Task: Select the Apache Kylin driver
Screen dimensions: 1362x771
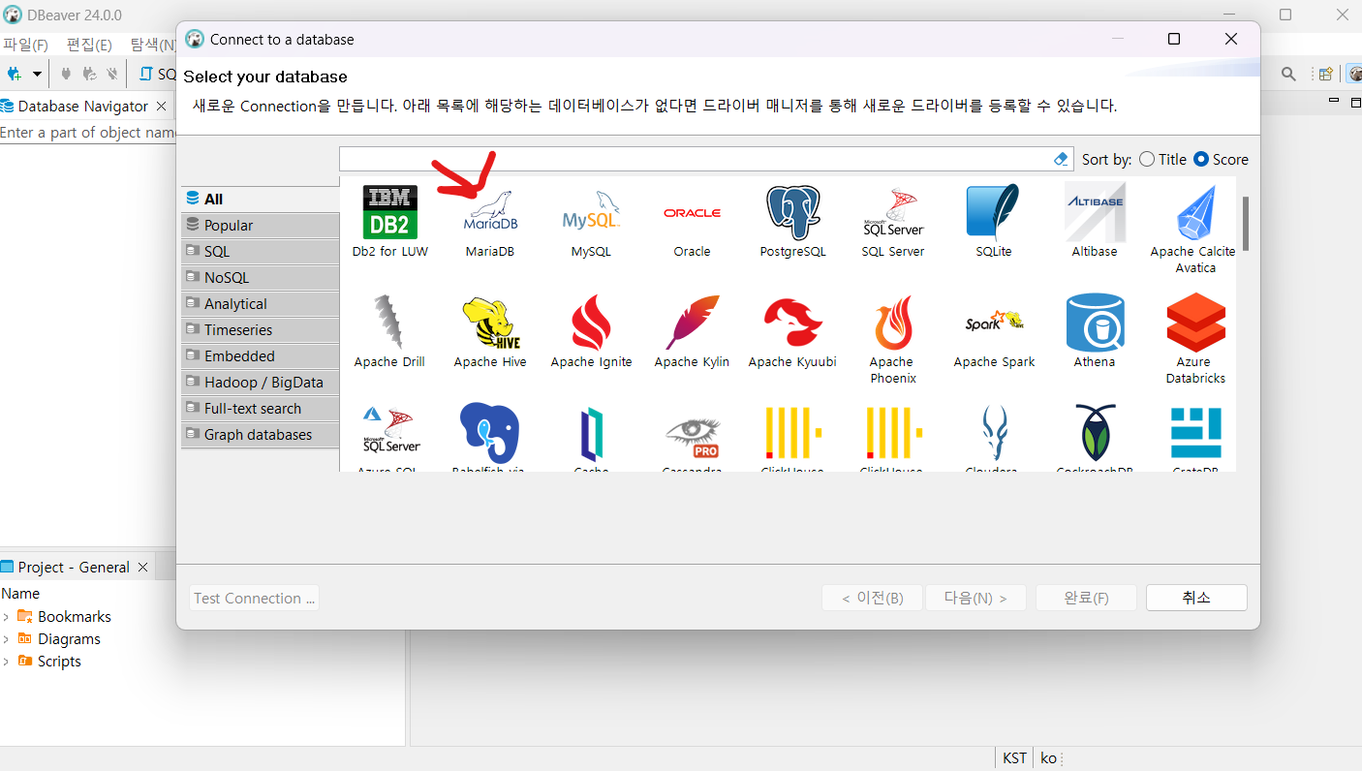Action: click(x=692, y=332)
